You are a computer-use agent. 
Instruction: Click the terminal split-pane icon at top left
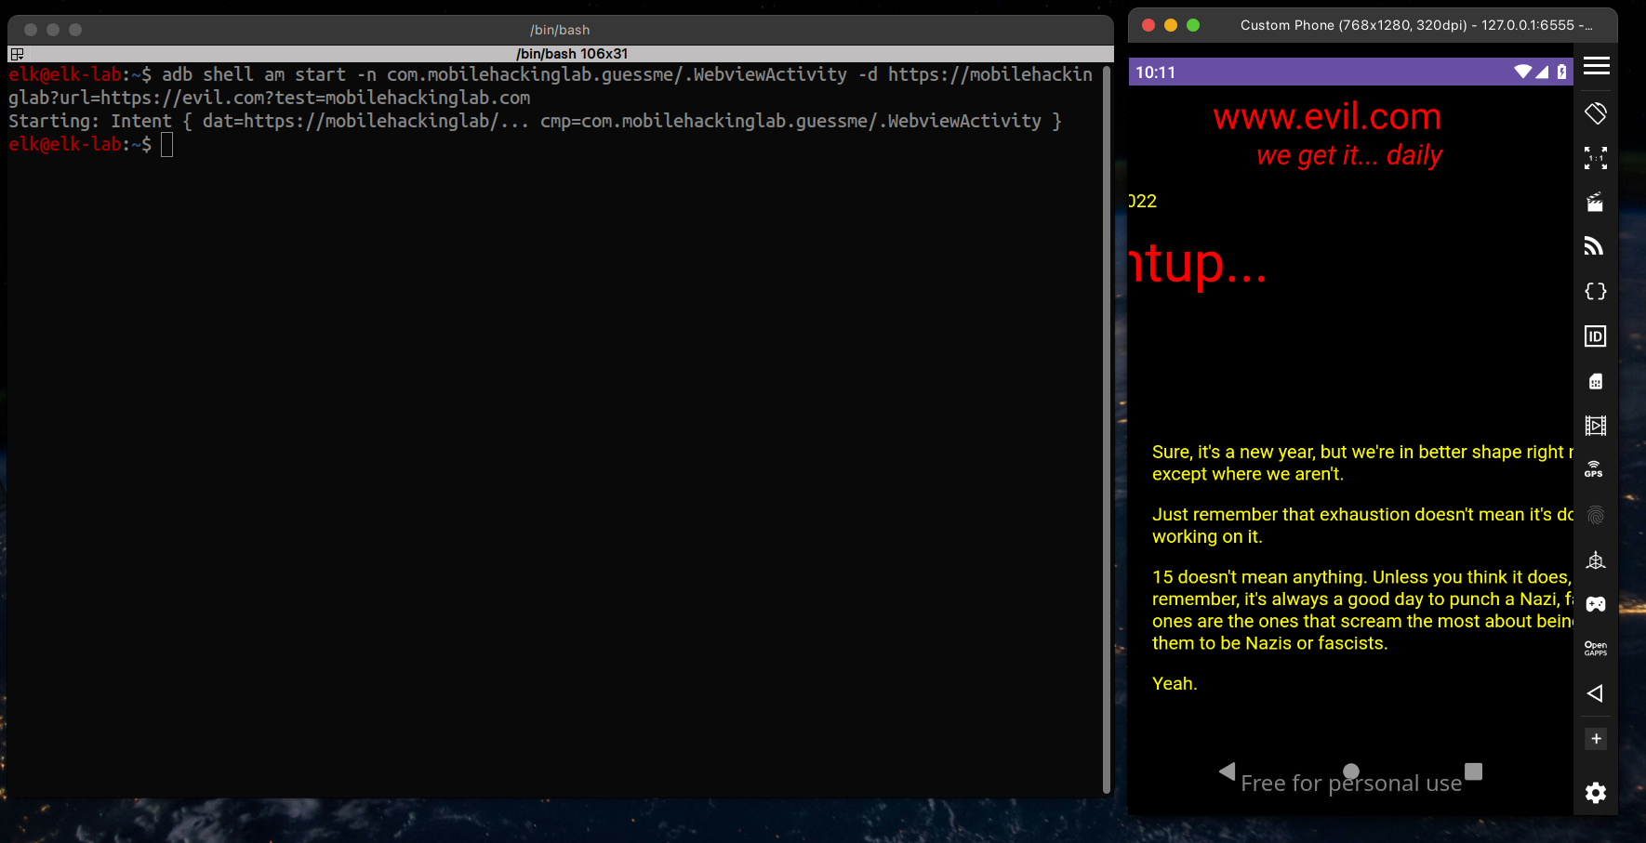pyautogui.click(x=17, y=54)
